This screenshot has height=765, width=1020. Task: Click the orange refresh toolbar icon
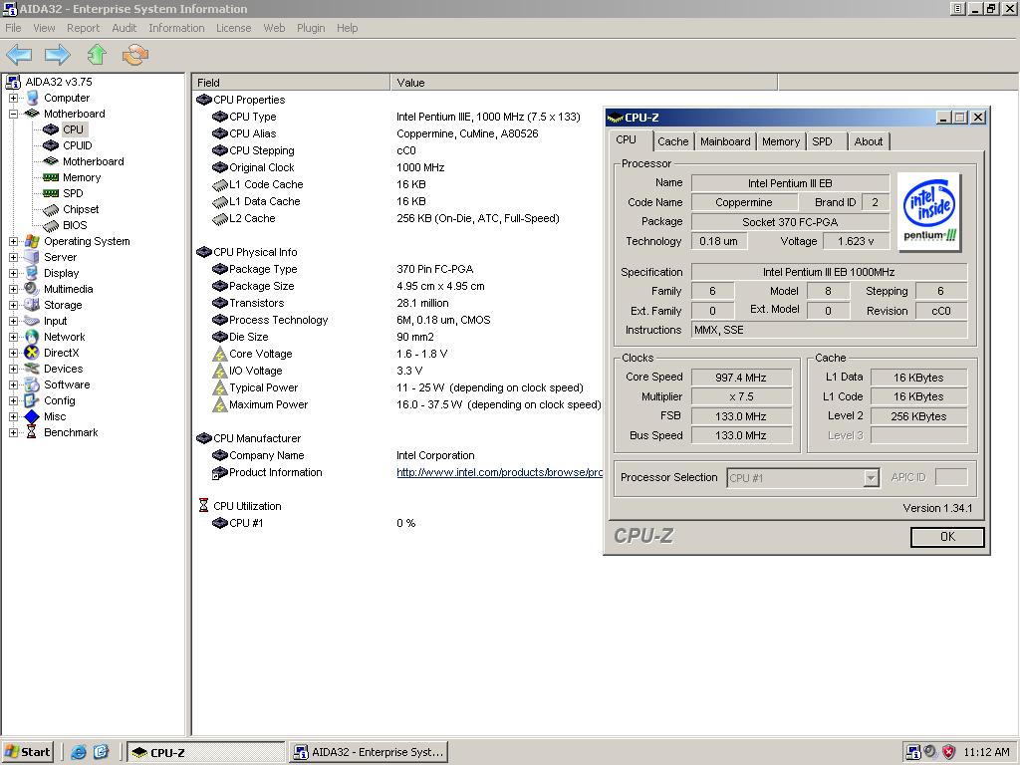pyautogui.click(x=135, y=55)
